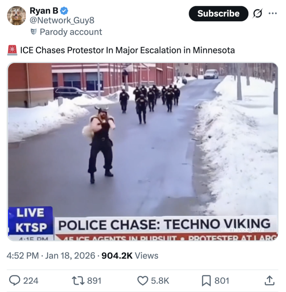This screenshot has height=292, width=286.
Task: Play the Techno Viking video thumbnail
Action: pos(143,152)
